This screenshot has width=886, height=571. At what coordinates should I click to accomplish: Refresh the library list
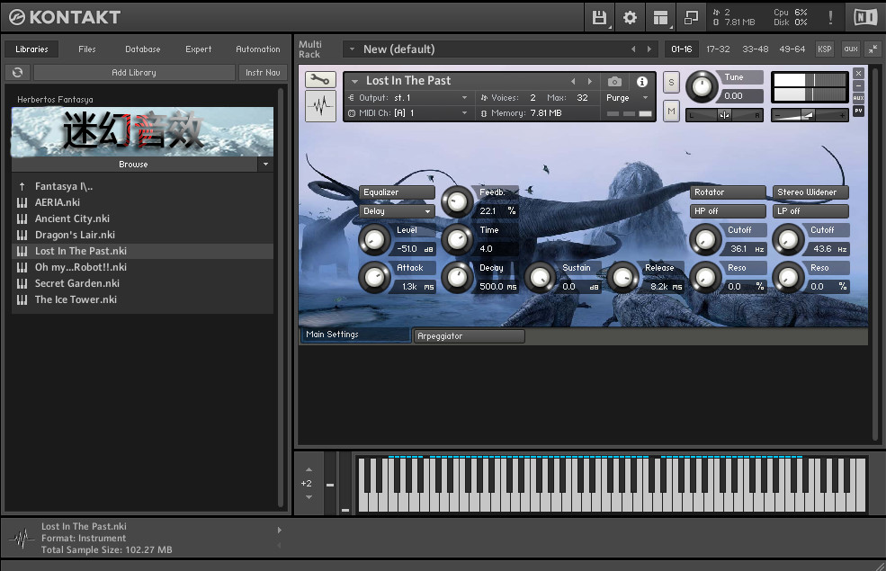pos(17,72)
